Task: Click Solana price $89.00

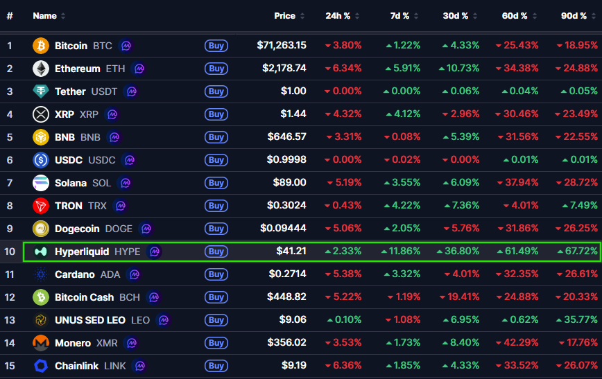Action: point(289,182)
